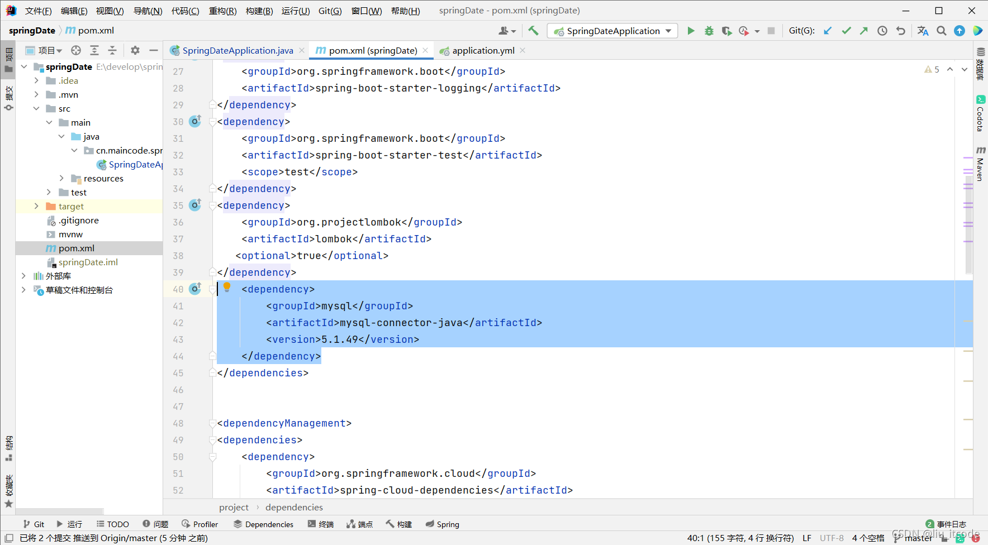Screen dimensions: 988x545
Task: Select mvnw file in project tree
Action: 70,234
